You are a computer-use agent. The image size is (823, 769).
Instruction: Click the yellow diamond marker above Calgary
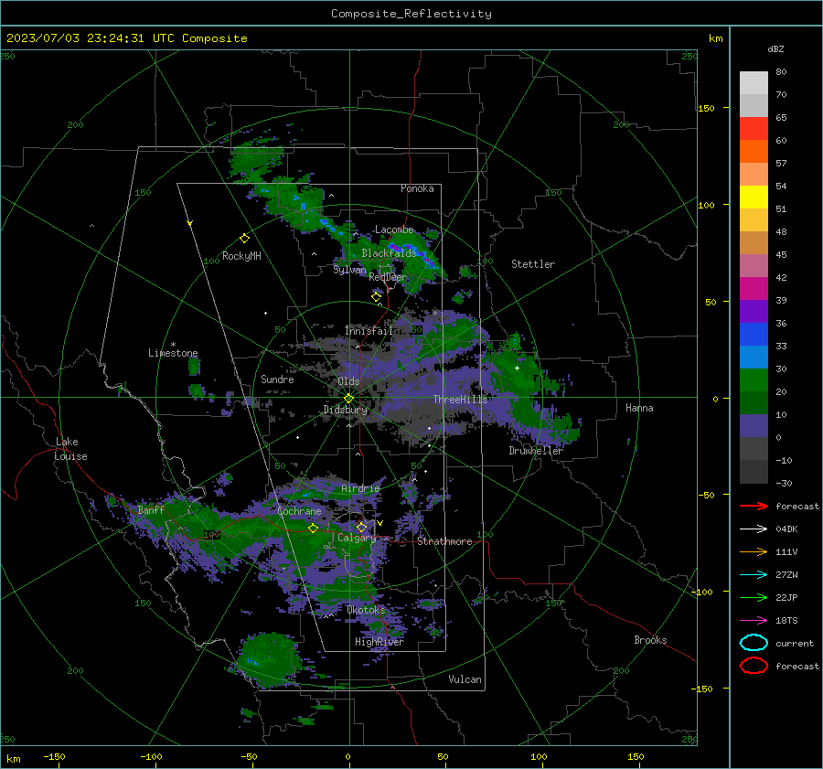pos(361,527)
